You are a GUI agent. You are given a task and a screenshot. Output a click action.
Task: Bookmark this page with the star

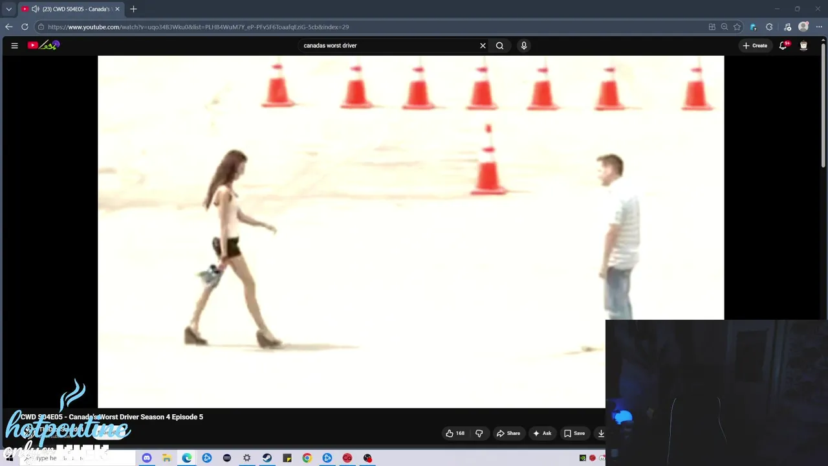737,27
